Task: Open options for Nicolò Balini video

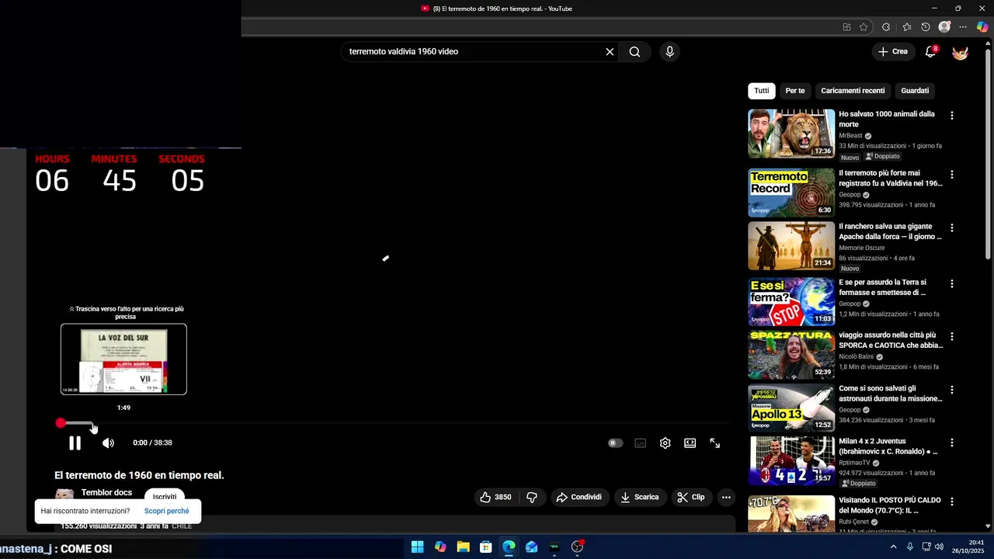Action: (x=951, y=337)
